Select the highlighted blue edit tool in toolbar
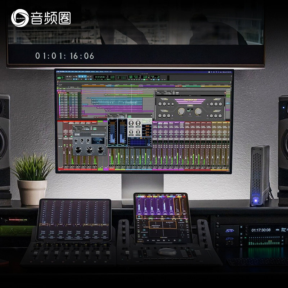Viewport: 288px width, 288px height. (x=82, y=77)
